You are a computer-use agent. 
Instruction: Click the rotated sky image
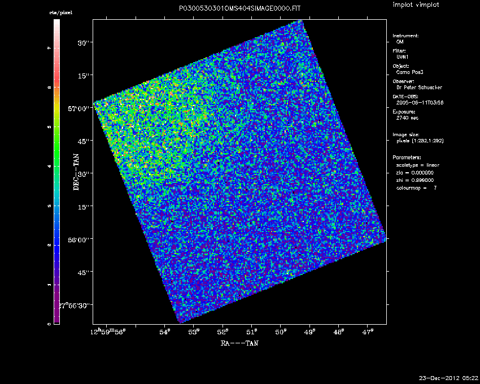coord(239,172)
